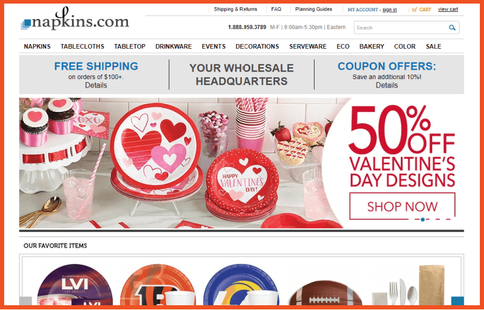
Task: Go to the active blue carousel dot
Action: coord(423,220)
